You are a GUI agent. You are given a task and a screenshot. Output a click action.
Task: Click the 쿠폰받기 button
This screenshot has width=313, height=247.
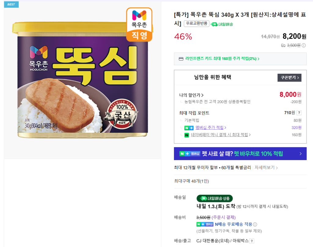click(289, 77)
